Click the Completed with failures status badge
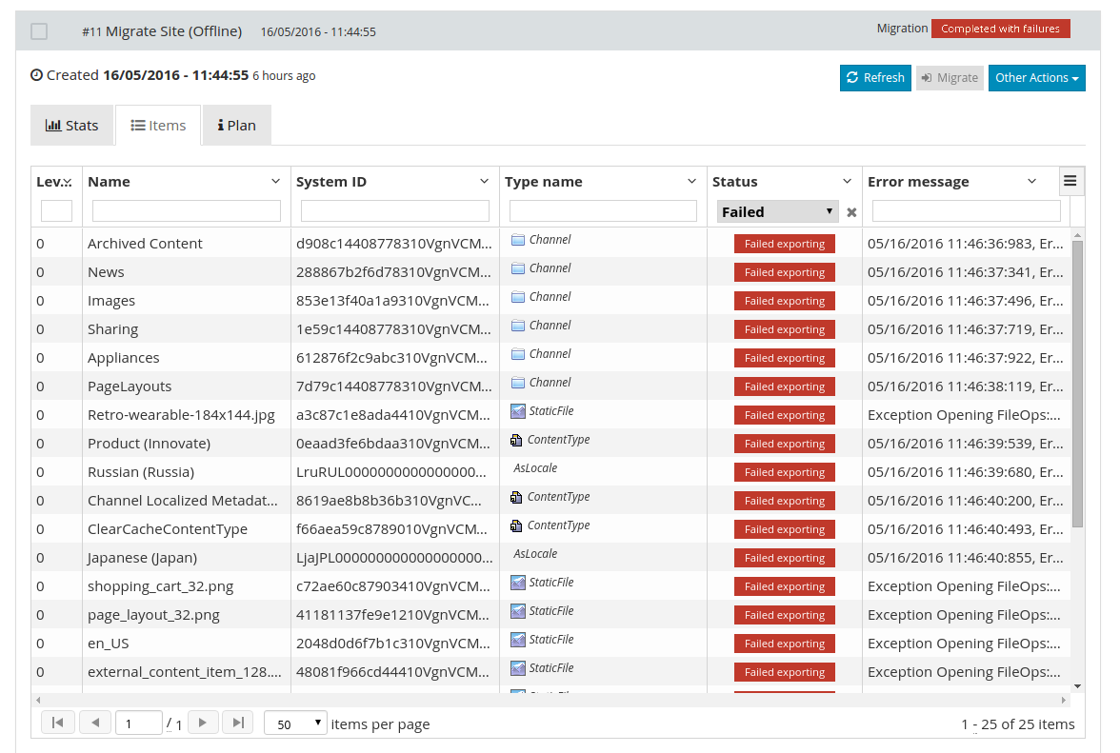This screenshot has width=1120, height=753. coord(1000,29)
